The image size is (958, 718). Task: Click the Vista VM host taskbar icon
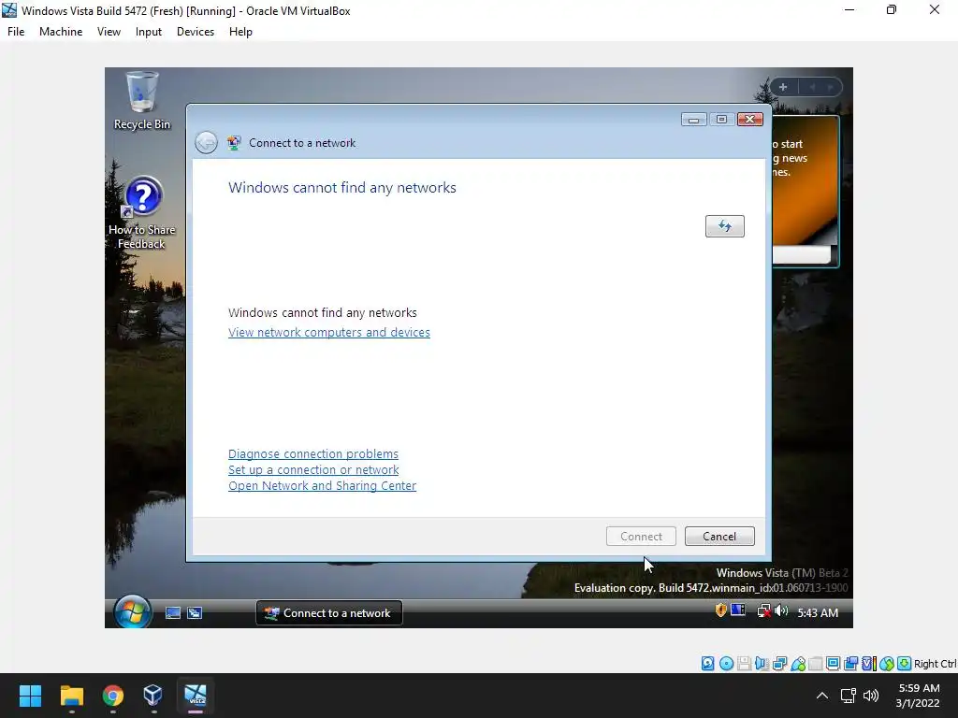(195, 696)
